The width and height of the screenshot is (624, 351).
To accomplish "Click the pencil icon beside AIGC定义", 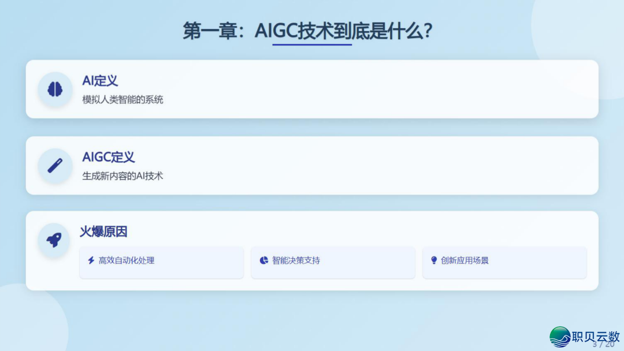I will click(55, 166).
